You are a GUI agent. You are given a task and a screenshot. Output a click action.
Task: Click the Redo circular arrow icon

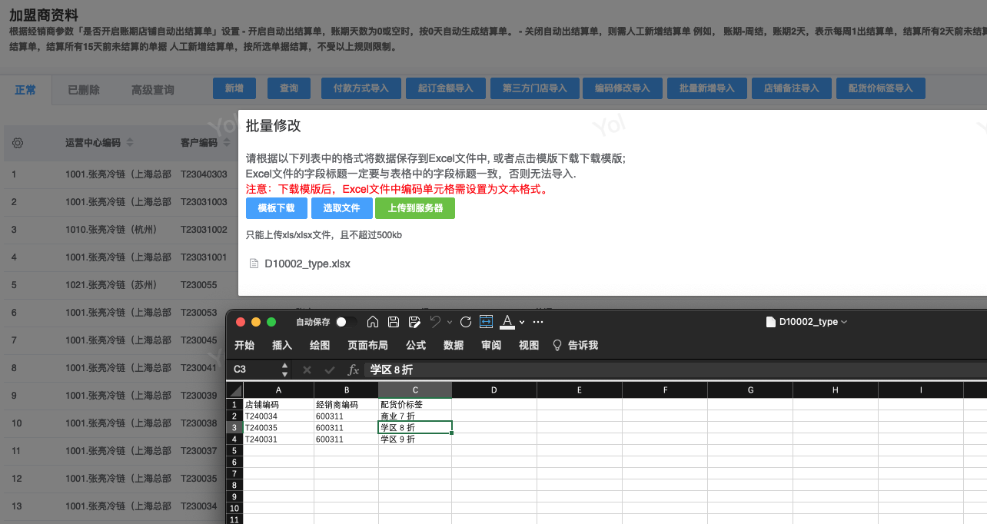pos(465,322)
